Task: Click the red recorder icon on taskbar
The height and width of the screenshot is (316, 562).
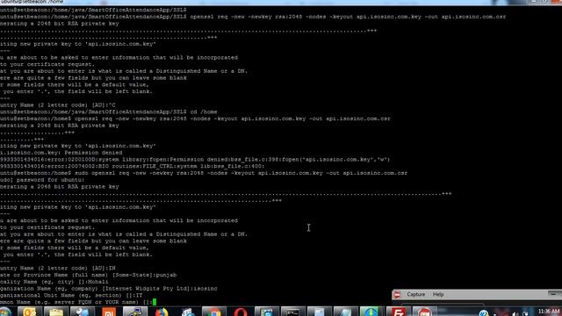Action: [424, 312]
